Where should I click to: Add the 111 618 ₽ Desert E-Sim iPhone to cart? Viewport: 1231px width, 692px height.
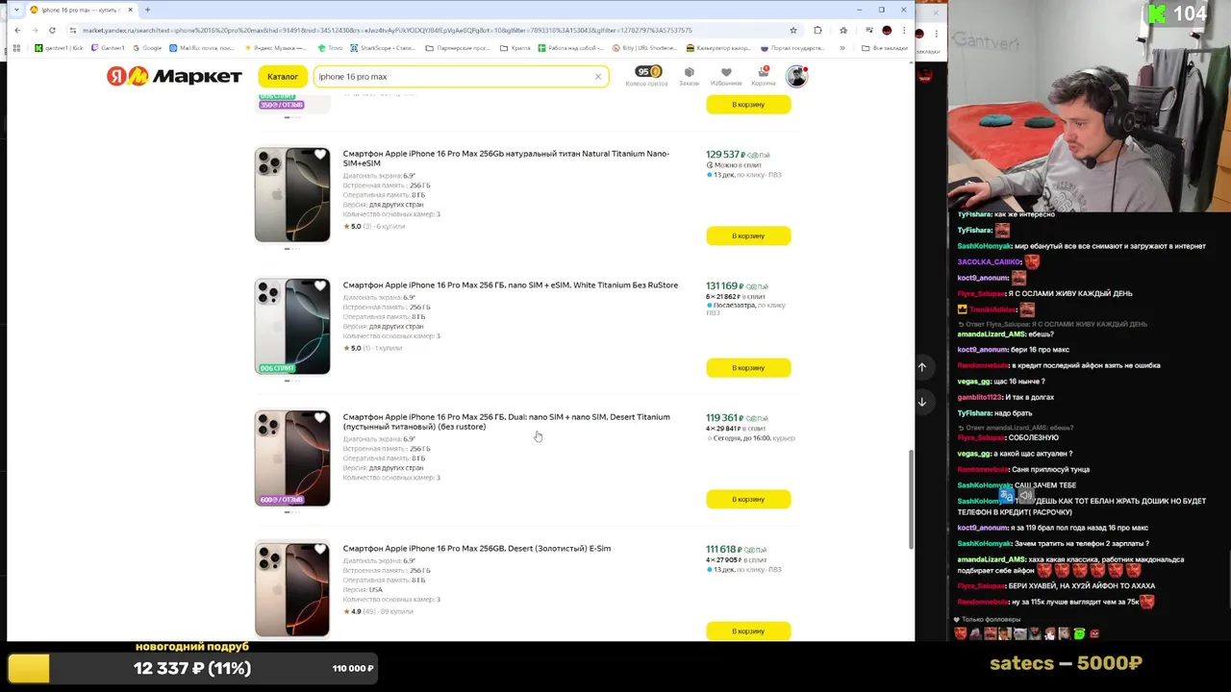[x=748, y=630]
